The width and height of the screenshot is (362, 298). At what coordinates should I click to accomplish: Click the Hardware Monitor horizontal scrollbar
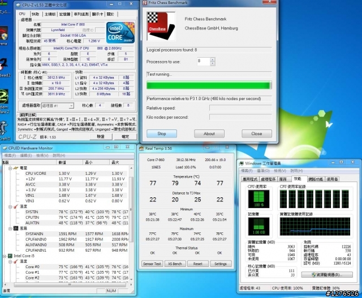pyautogui.click(x=69, y=284)
